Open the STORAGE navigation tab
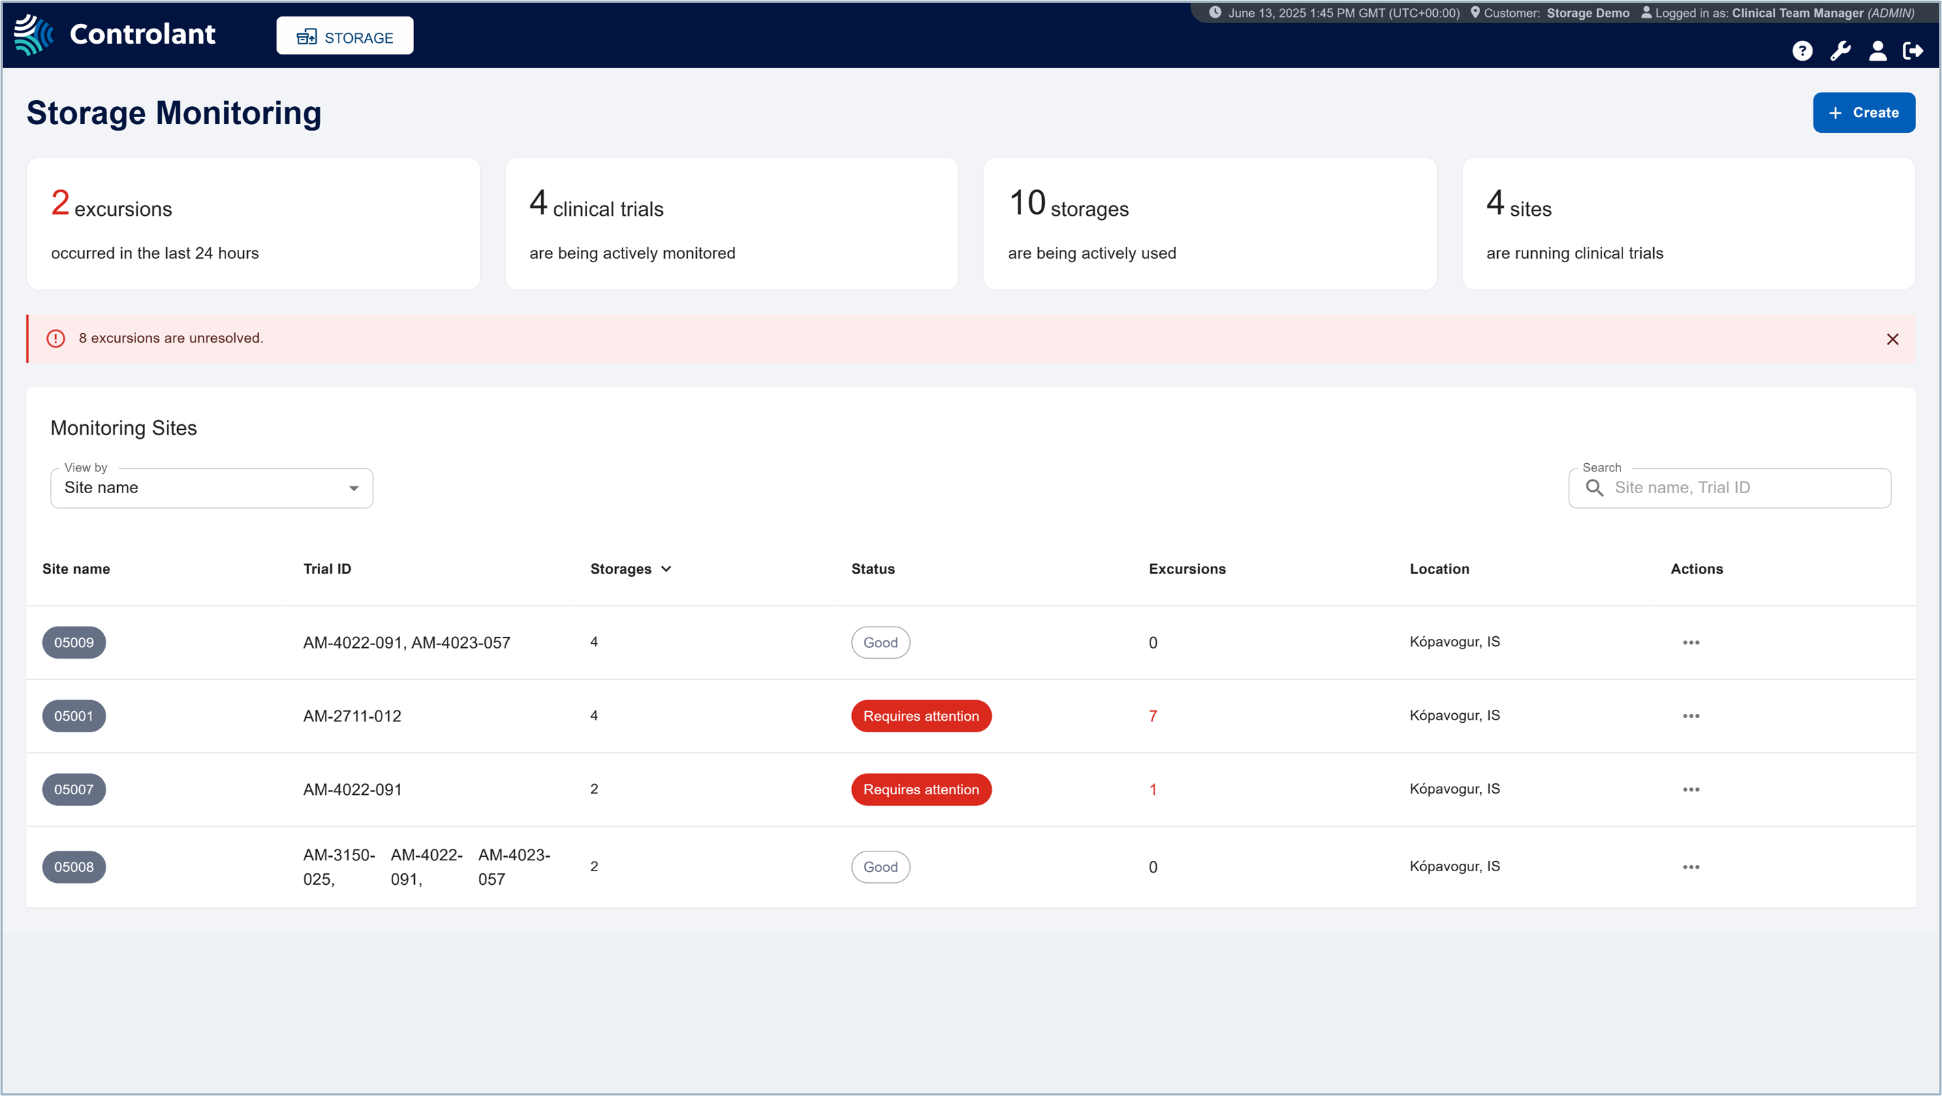The width and height of the screenshot is (1942, 1096). [345, 36]
